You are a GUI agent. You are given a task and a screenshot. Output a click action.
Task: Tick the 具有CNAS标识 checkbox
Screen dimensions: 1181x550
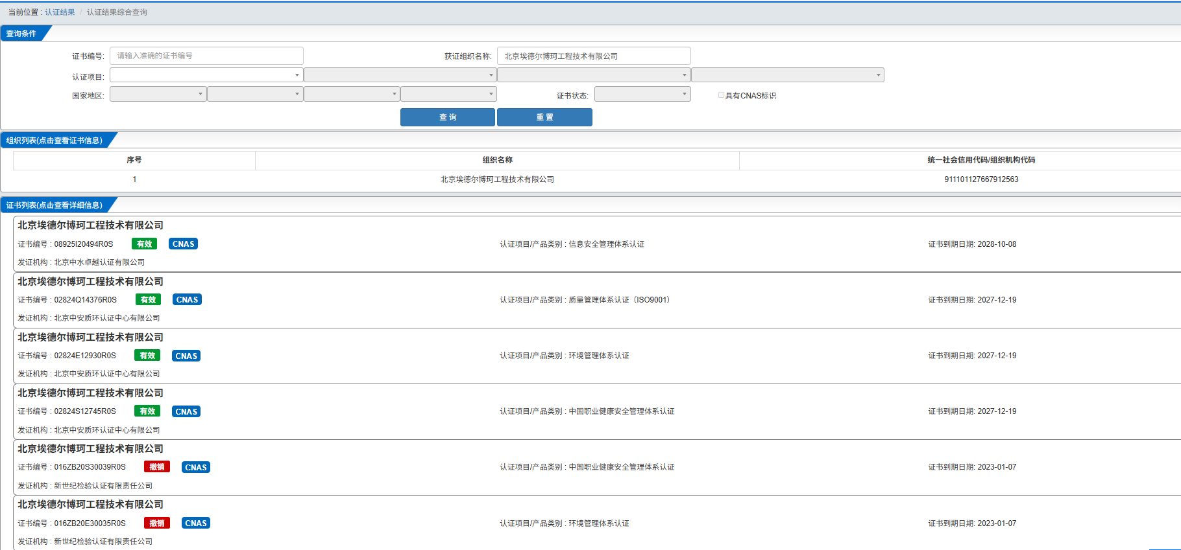(721, 95)
